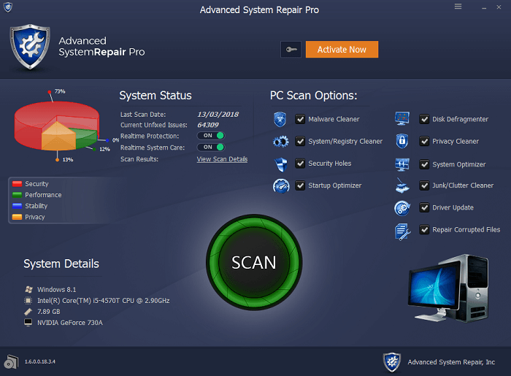Click the green Performance legend swatch
The width and height of the screenshot is (511, 376).
(17, 195)
